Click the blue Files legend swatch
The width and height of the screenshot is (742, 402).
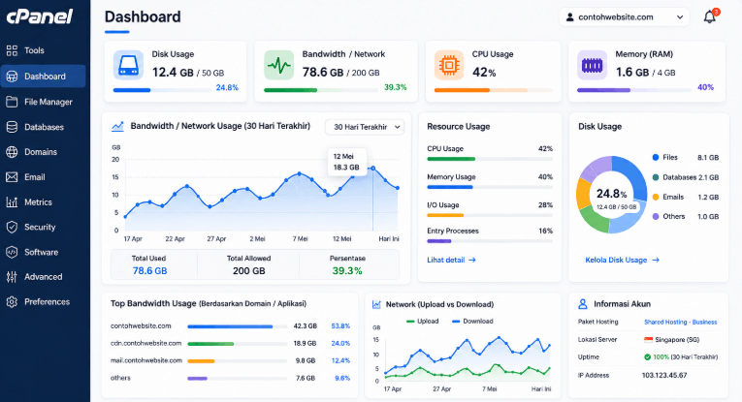point(656,157)
